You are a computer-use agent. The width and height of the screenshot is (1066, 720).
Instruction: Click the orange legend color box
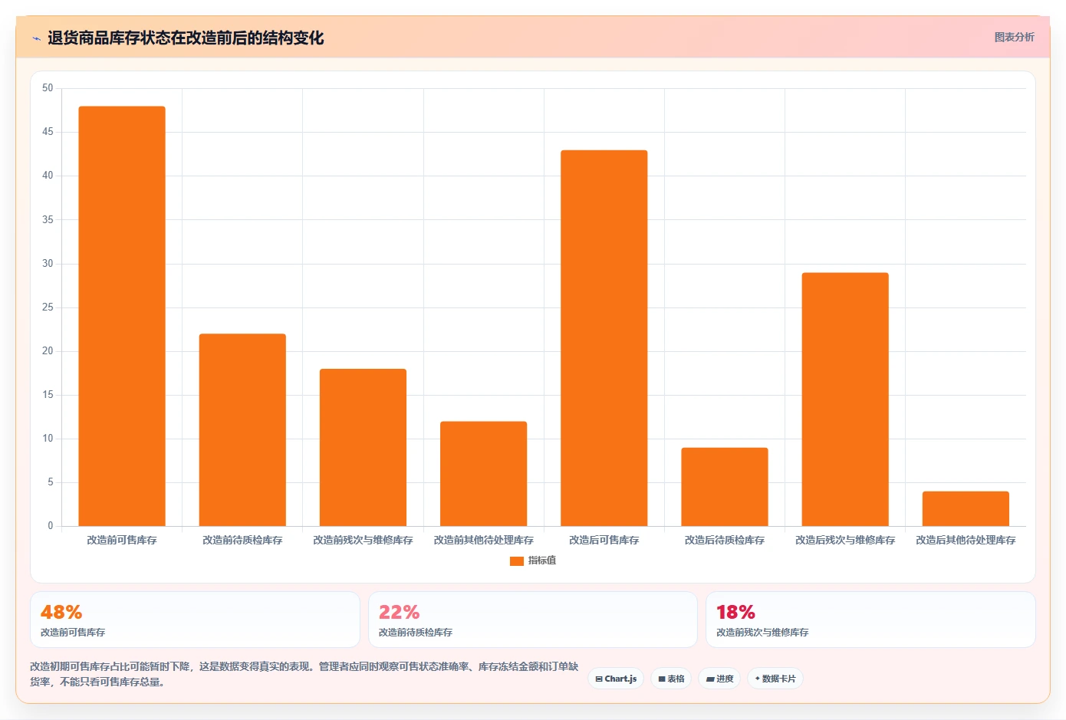pos(517,561)
